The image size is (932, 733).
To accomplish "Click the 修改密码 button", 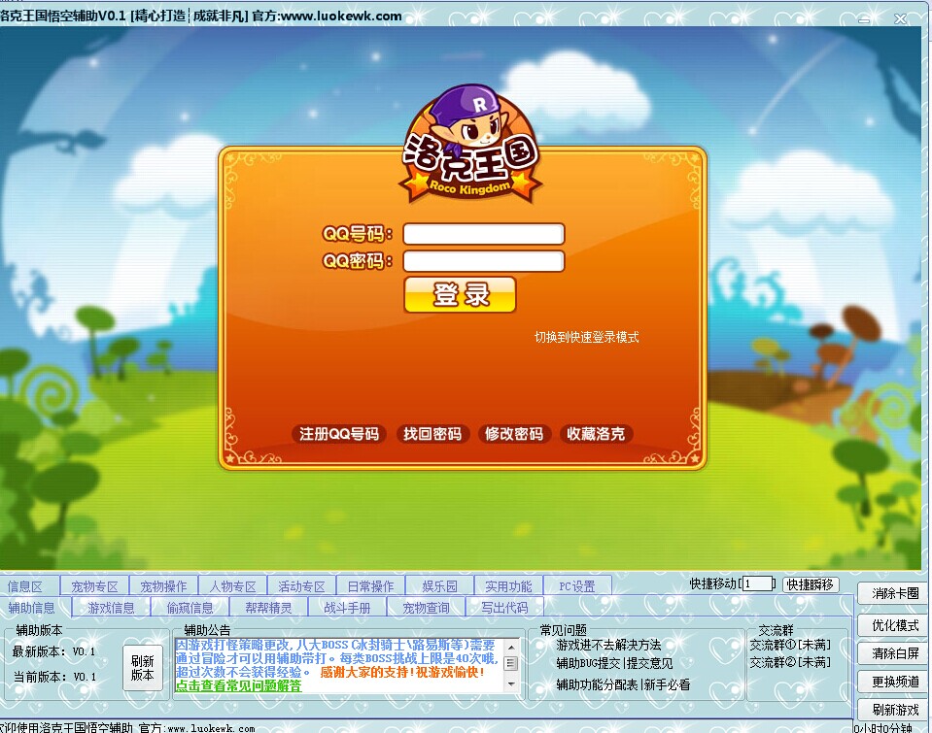I will [514, 434].
